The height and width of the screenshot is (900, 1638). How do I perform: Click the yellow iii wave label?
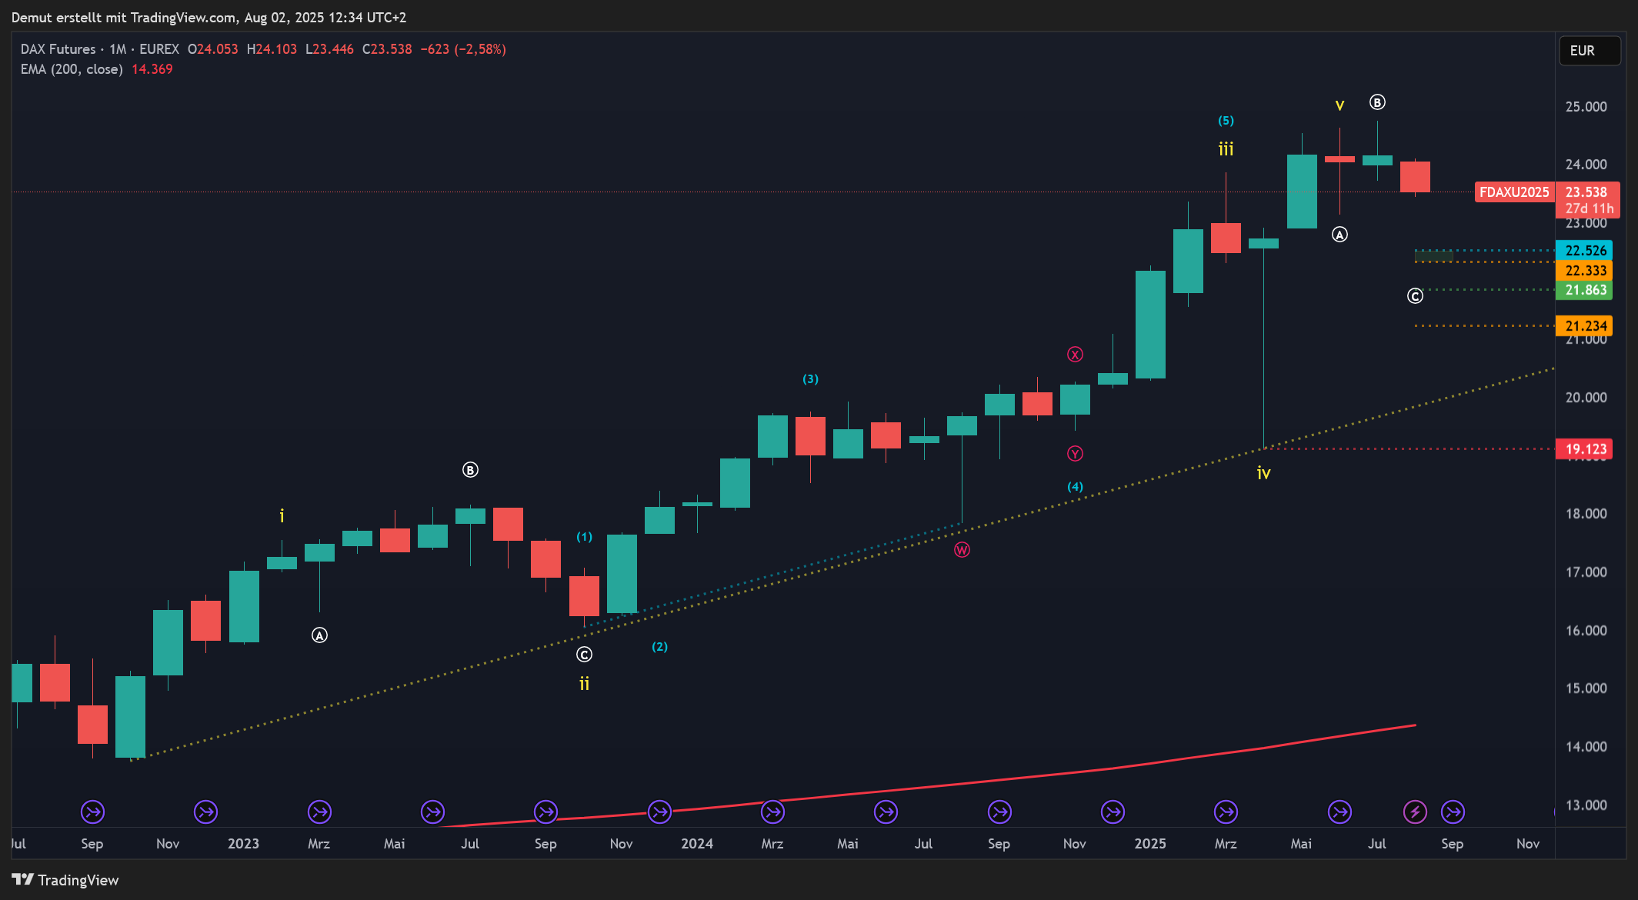1226,149
